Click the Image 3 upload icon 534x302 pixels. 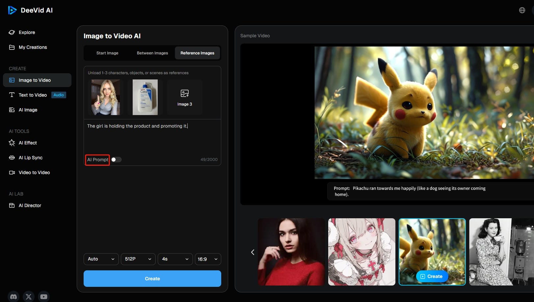[x=185, y=93]
